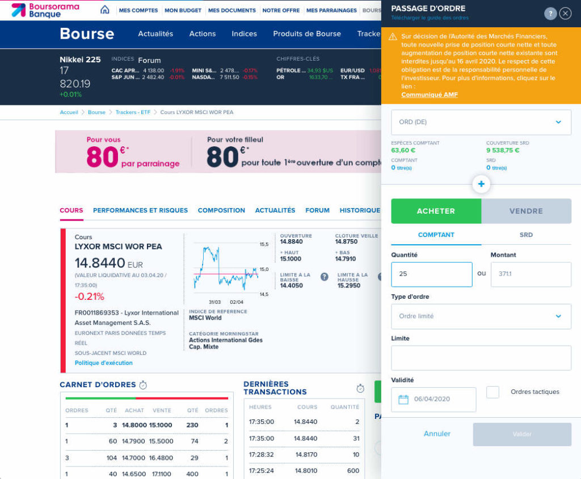The image size is (581, 479).
Task: Open Actualités in the blue Bourse bar
Action: click(155, 33)
